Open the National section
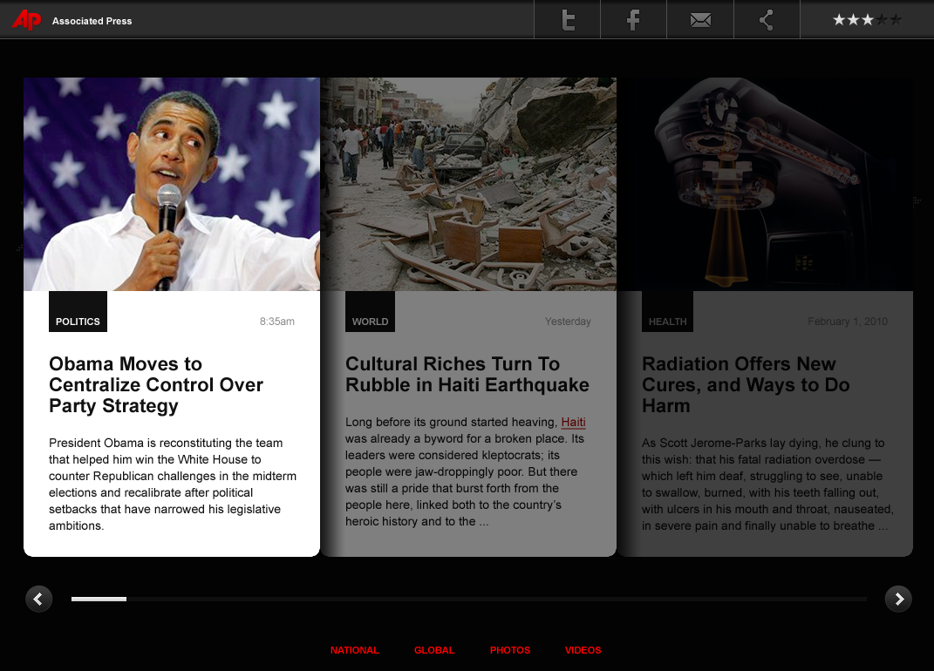The image size is (934, 671). [354, 650]
